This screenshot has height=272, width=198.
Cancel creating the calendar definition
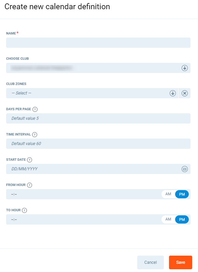pyautogui.click(x=151, y=262)
